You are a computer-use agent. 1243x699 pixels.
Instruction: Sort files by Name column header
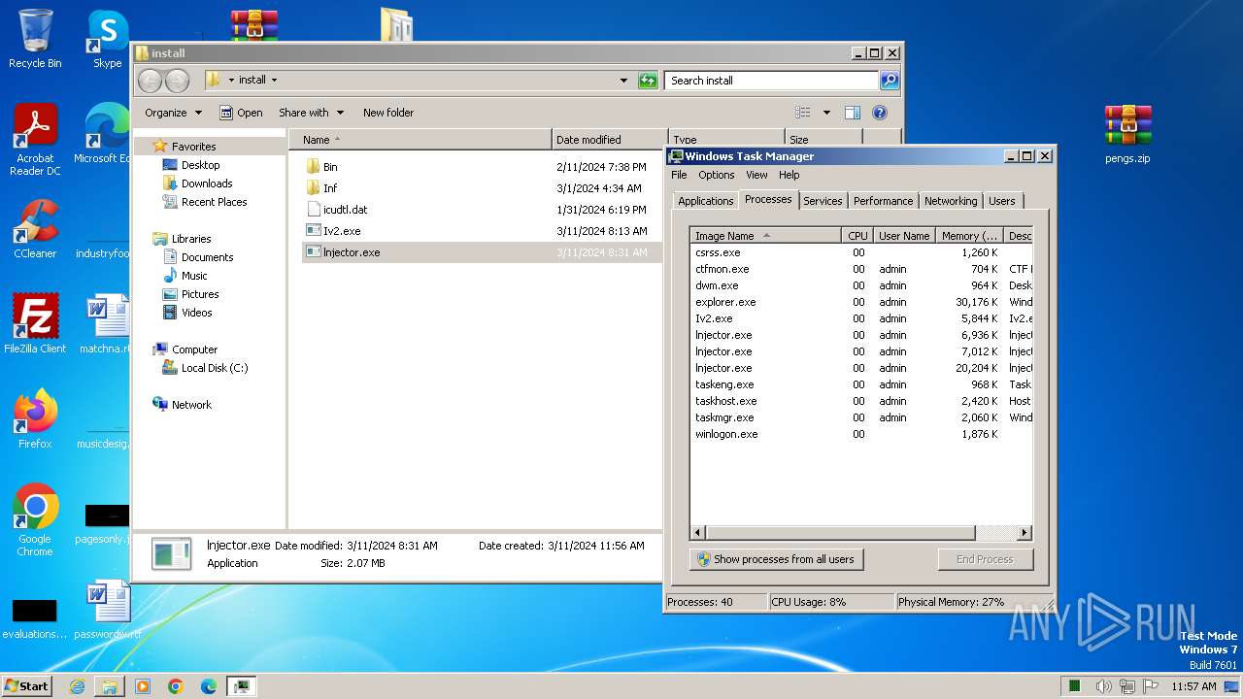[420, 140]
